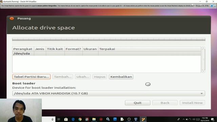Click the Terpakai column header
The width and height of the screenshot is (217, 122).
[x=150, y=49]
